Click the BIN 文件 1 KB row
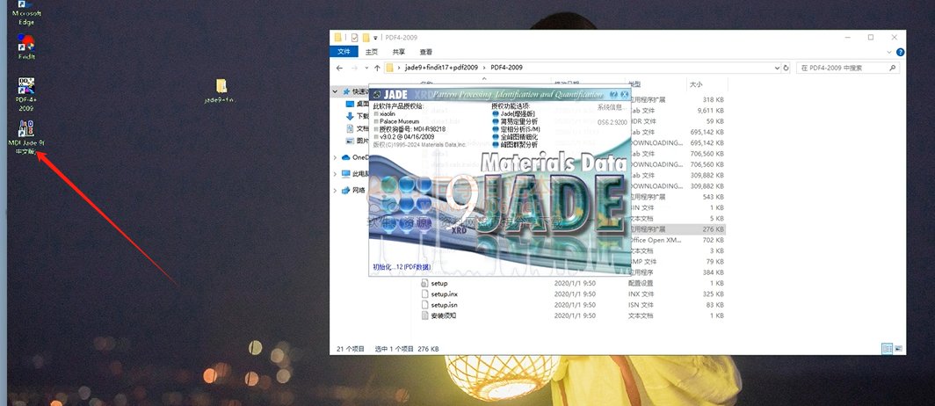The height and width of the screenshot is (406, 935). (x=678, y=207)
